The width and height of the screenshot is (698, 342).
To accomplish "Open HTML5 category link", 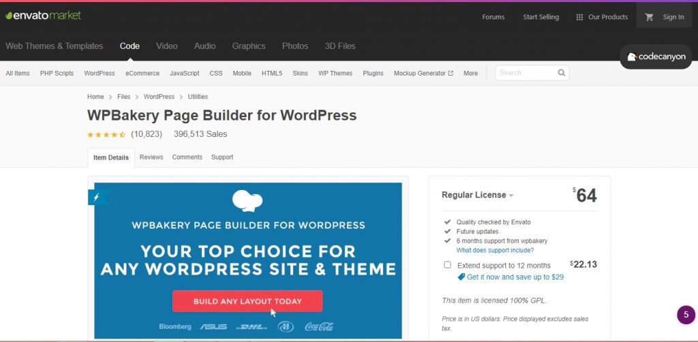I will point(272,74).
